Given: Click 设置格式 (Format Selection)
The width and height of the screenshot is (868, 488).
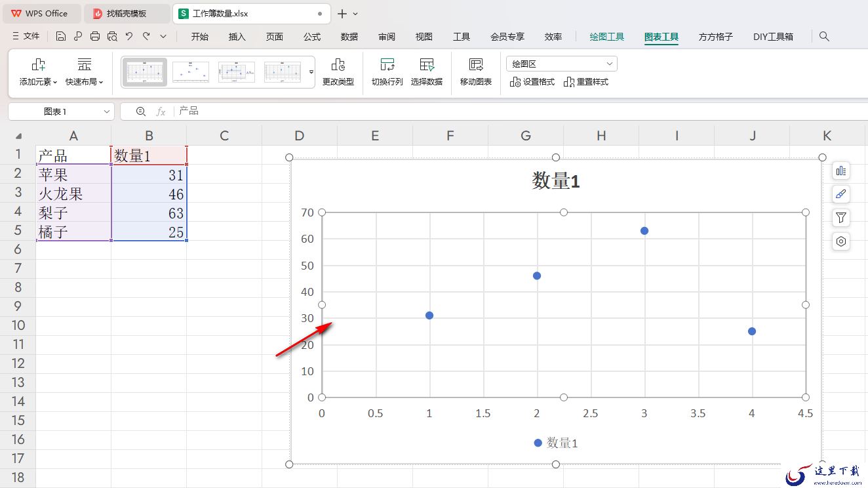Looking at the screenshot, I should coord(532,82).
